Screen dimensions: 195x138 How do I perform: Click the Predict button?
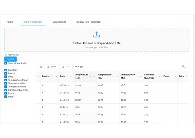tap(10, 59)
